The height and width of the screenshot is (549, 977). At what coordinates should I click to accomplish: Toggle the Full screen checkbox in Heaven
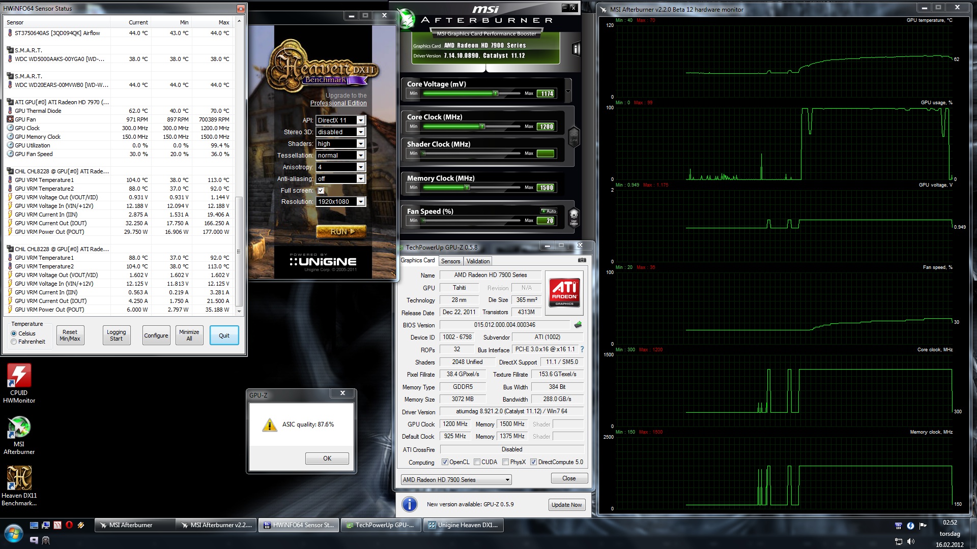click(321, 191)
